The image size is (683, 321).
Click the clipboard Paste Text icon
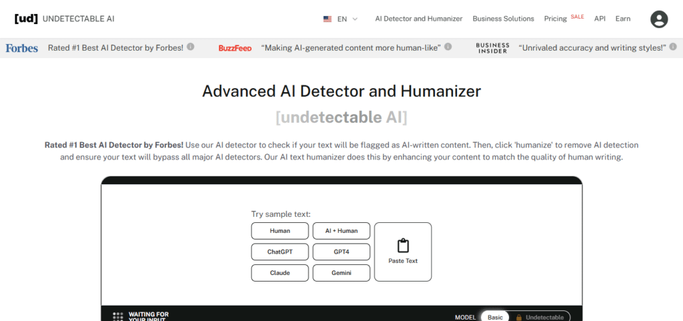[x=403, y=245]
